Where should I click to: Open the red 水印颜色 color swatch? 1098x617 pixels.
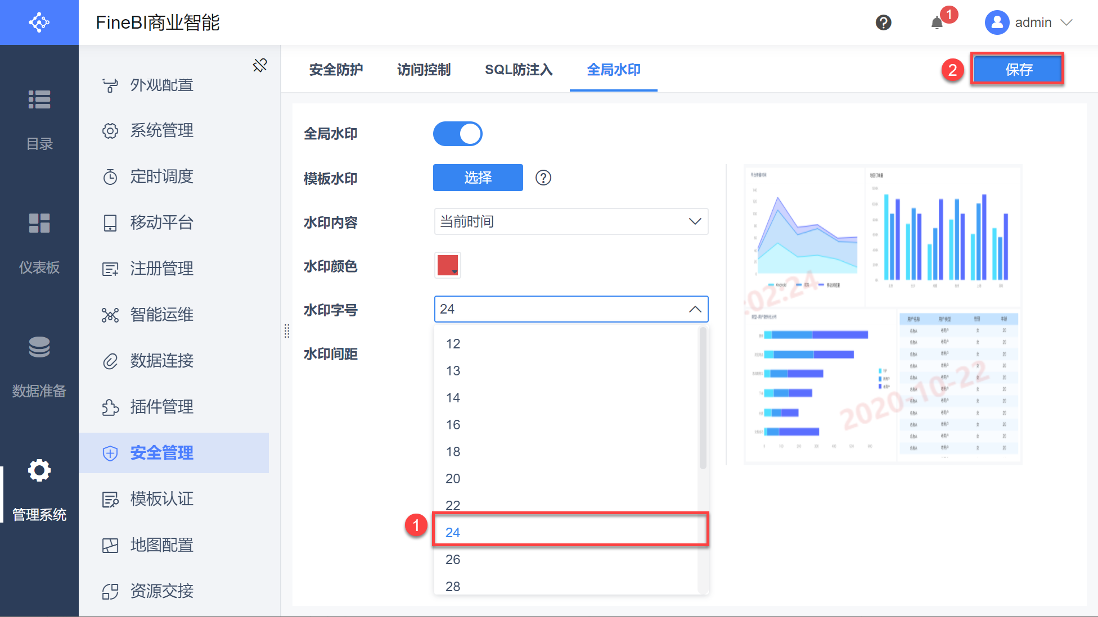coord(448,265)
